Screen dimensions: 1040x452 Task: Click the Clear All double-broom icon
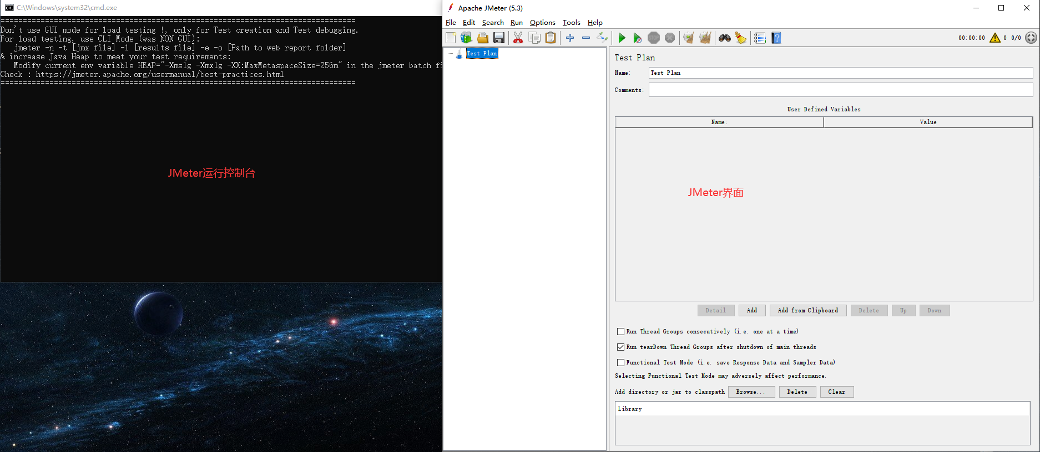click(x=705, y=38)
